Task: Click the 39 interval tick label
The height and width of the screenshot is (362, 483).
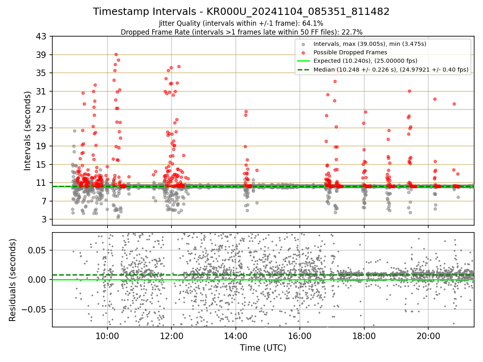Action: 42,55
